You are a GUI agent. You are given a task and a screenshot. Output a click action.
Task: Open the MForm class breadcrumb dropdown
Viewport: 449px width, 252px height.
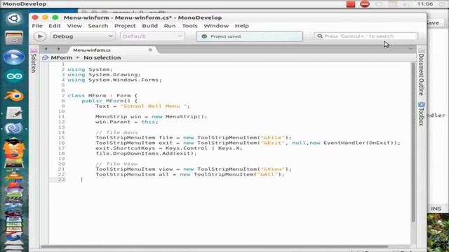point(62,57)
